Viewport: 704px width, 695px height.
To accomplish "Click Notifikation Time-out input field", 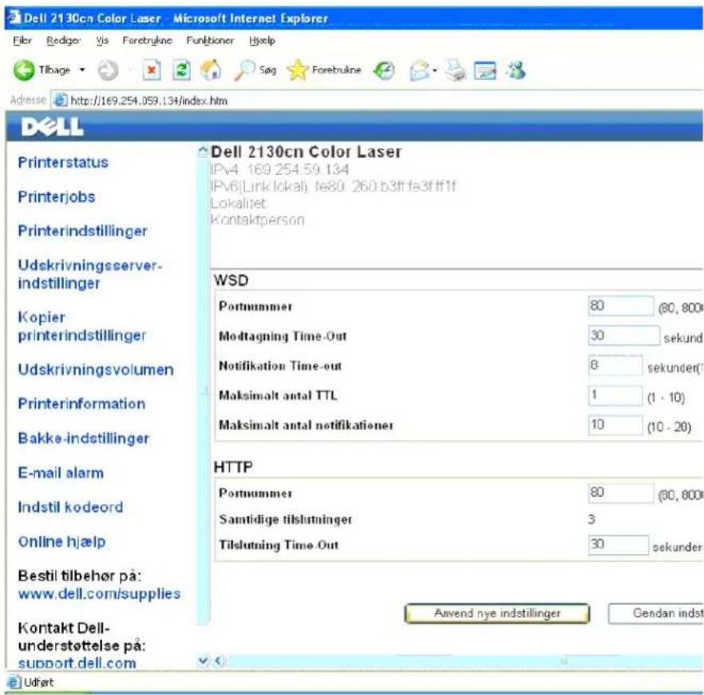I will click(615, 365).
